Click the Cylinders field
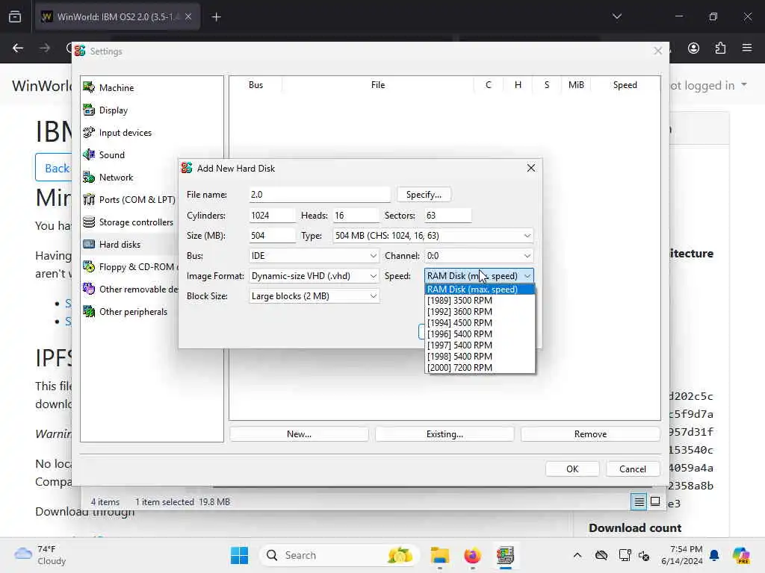Screen dimensions: 765x573 [x=272, y=216]
